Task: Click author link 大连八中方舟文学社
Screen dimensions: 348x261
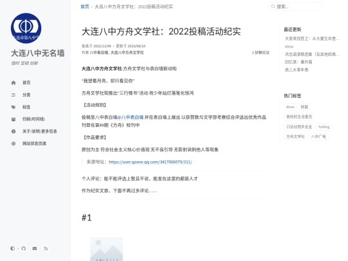Action: pyautogui.click(x=127, y=53)
